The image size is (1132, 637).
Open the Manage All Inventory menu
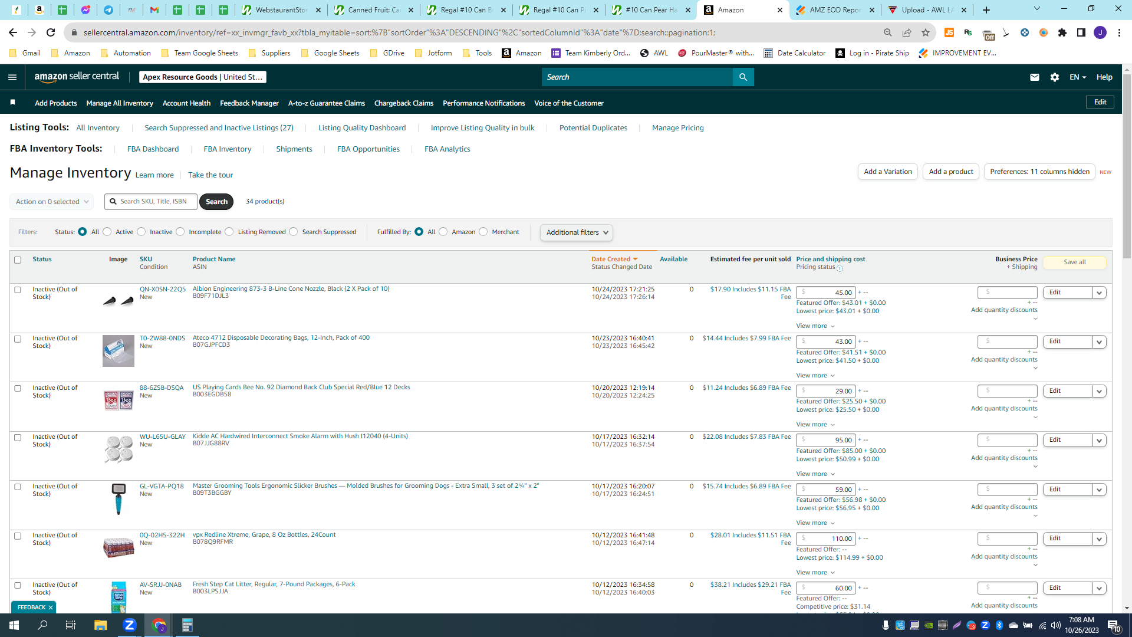(120, 103)
